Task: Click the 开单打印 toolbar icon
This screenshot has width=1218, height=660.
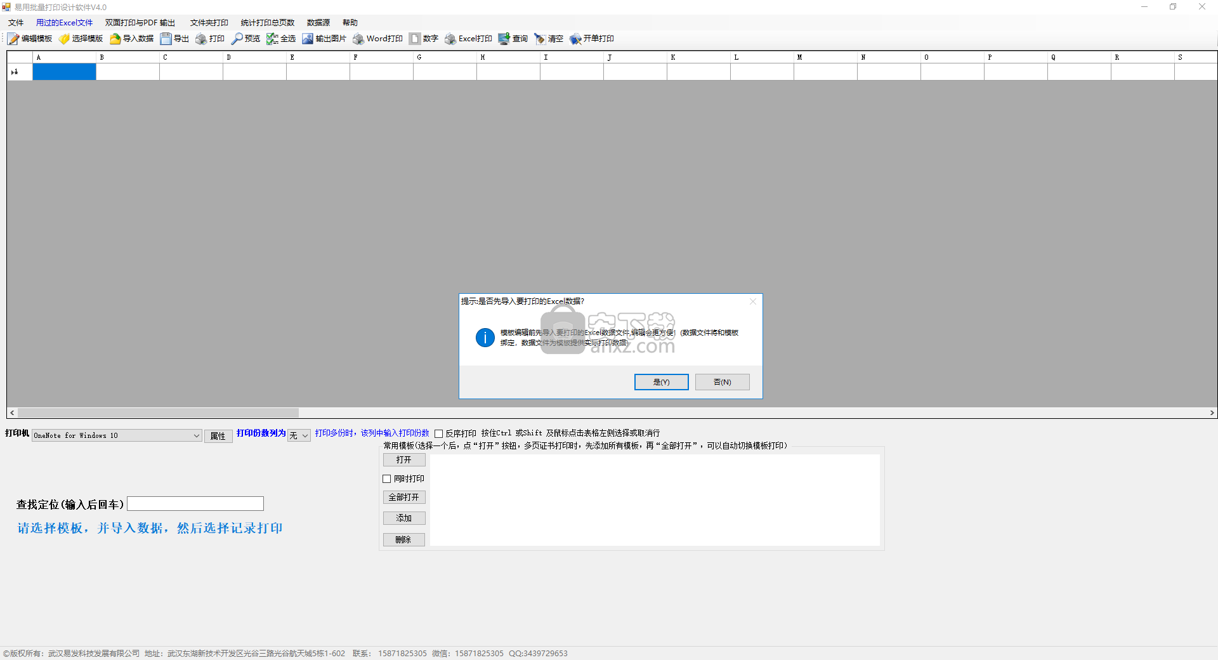Action: click(x=575, y=39)
